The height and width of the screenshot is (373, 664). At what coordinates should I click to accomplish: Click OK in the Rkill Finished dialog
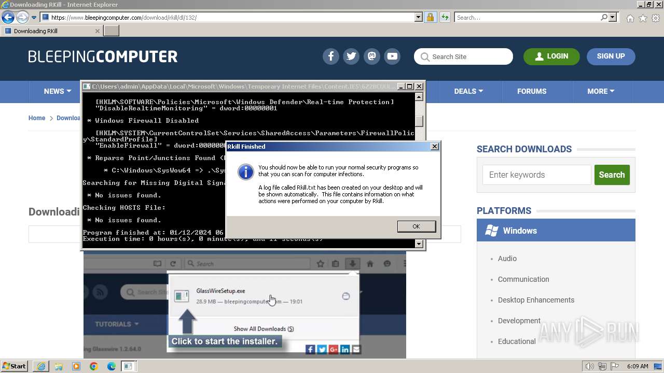pos(416,226)
